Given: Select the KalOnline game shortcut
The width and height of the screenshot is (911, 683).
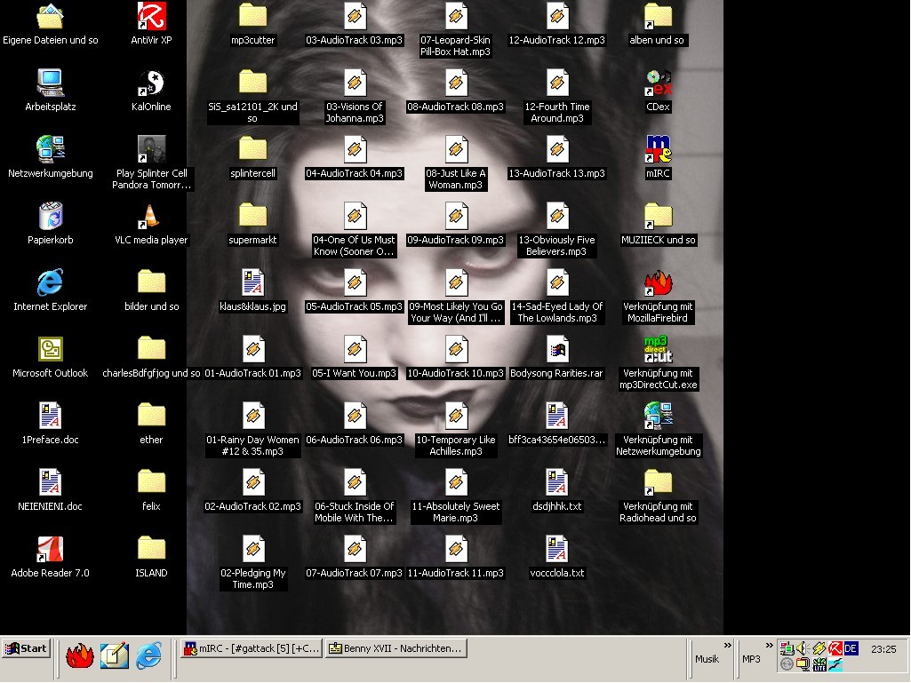Looking at the screenshot, I should pos(151,83).
